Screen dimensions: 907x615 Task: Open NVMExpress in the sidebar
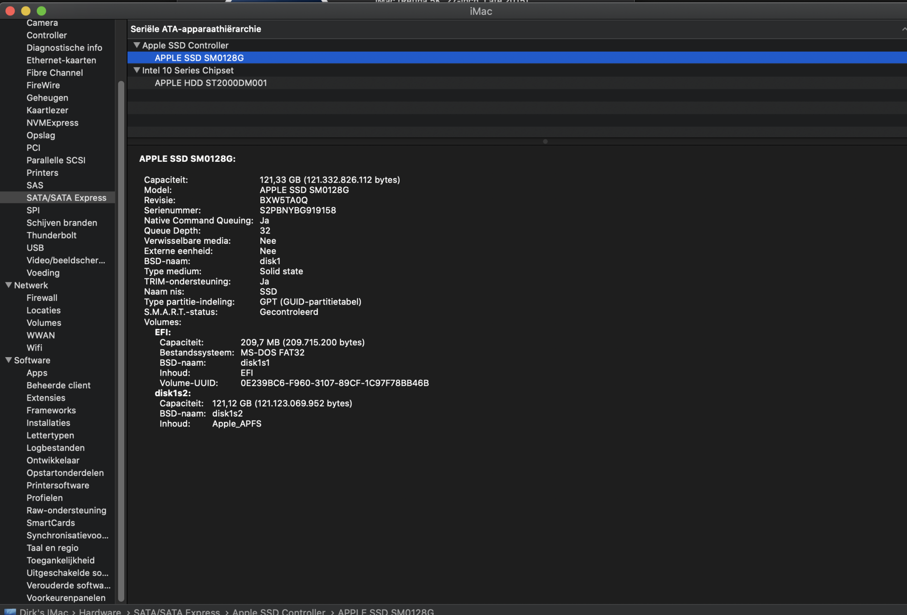tap(52, 123)
